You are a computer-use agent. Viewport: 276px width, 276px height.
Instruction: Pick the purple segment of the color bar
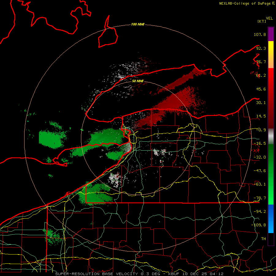click(271, 34)
